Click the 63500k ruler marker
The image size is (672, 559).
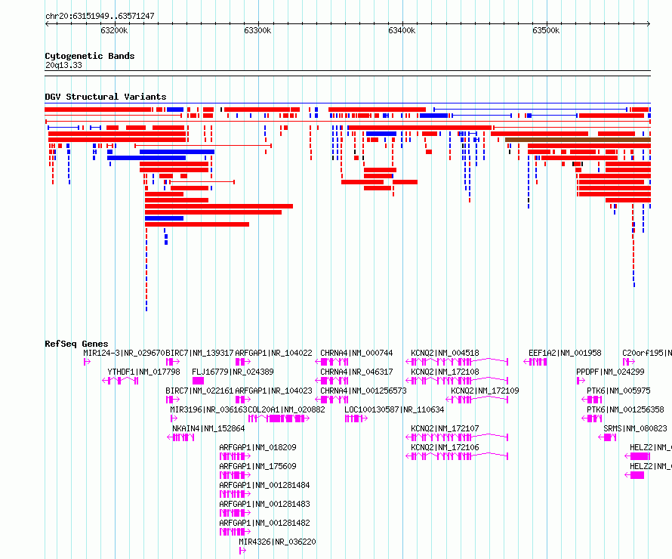[546, 30]
